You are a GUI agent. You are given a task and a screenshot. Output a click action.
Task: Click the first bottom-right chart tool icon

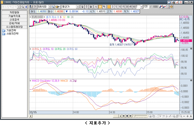tap(150, 116)
